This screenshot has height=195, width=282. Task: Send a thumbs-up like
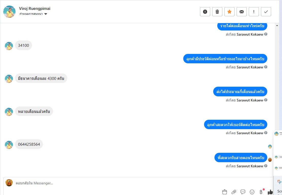(270, 192)
